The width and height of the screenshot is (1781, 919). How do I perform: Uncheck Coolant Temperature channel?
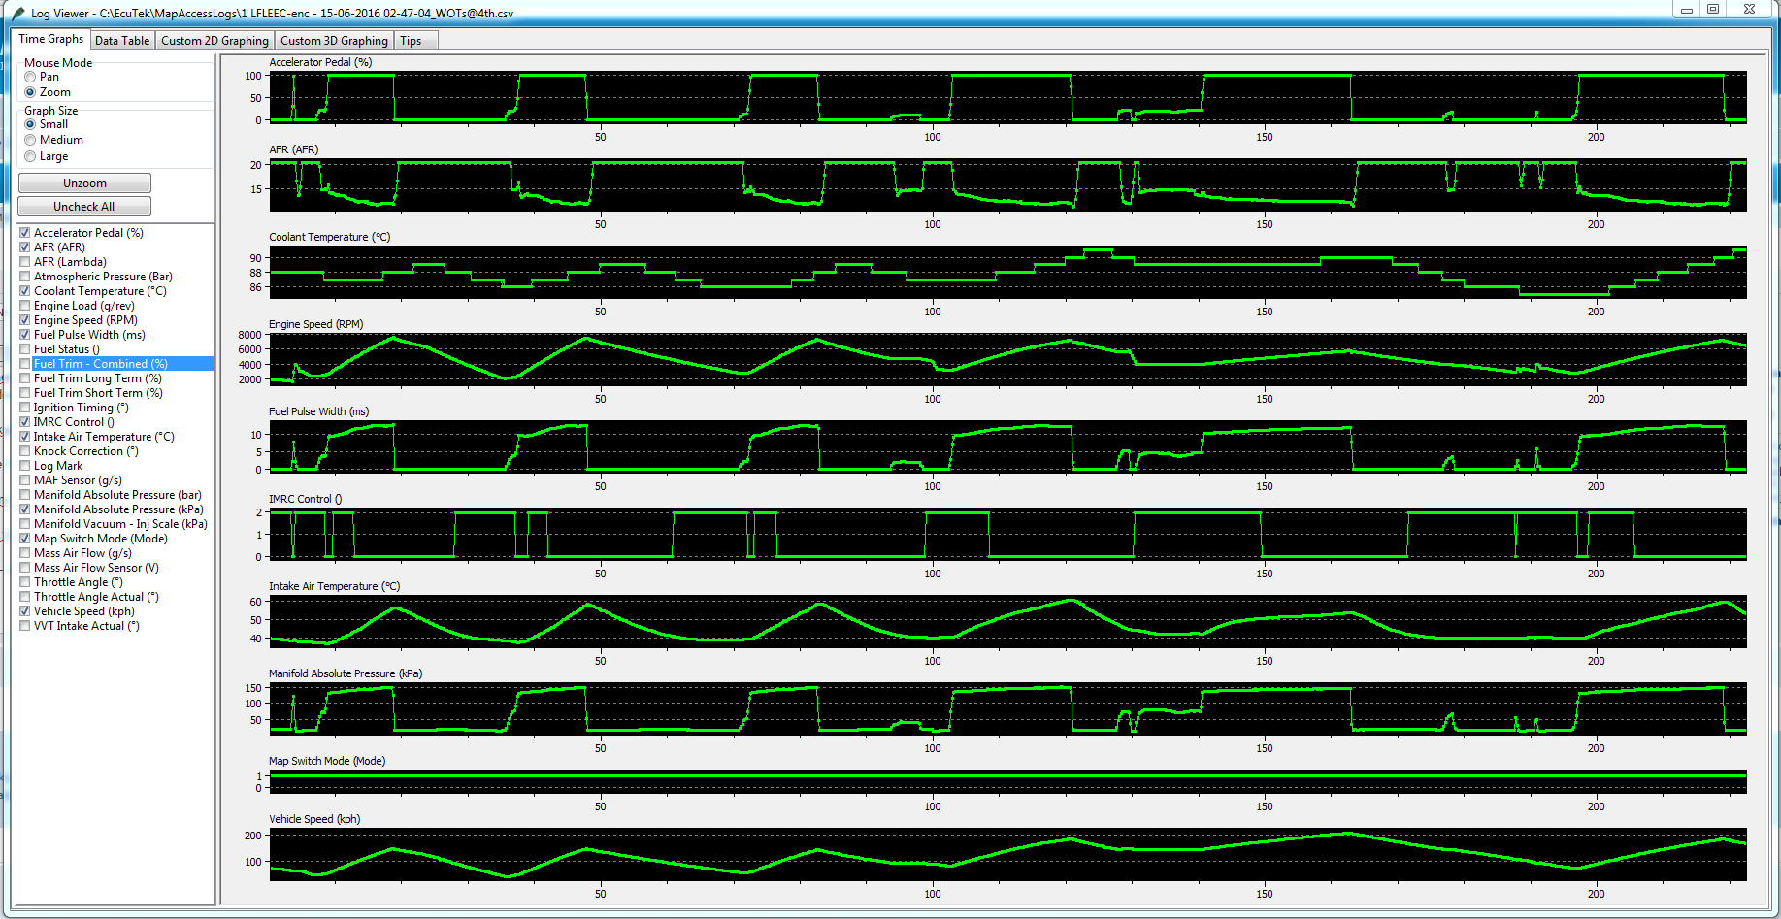click(25, 291)
